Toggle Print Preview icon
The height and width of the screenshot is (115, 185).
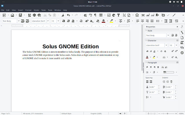39,15
